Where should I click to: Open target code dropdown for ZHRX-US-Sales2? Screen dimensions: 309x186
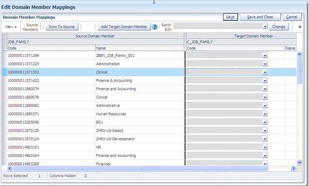click(265, 131)
